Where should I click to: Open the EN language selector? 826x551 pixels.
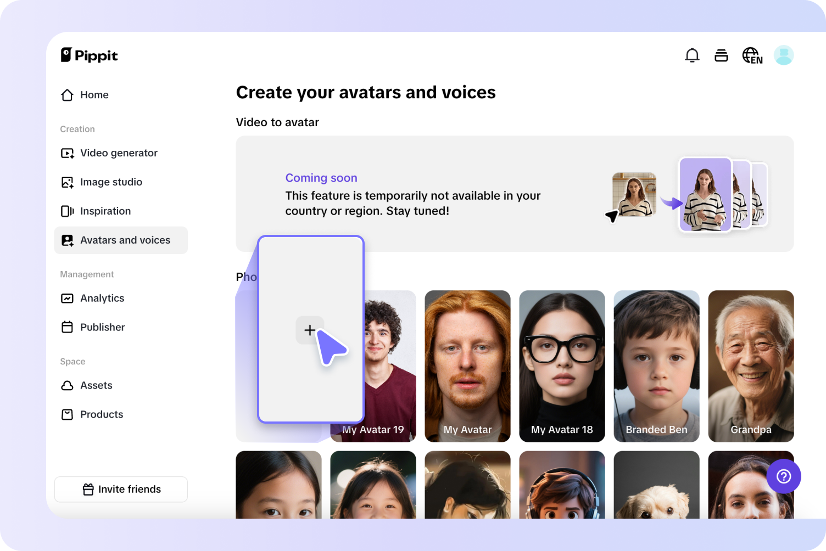click(x=752, y=55)
